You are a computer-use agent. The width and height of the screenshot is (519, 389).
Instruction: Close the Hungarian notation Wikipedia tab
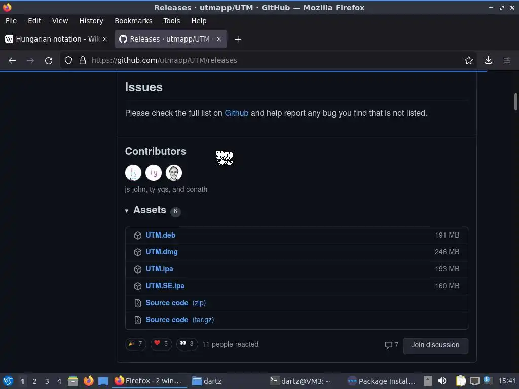tap(105, 39)
